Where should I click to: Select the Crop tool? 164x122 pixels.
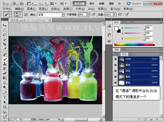pyautogui.click(x=5, y=44)
